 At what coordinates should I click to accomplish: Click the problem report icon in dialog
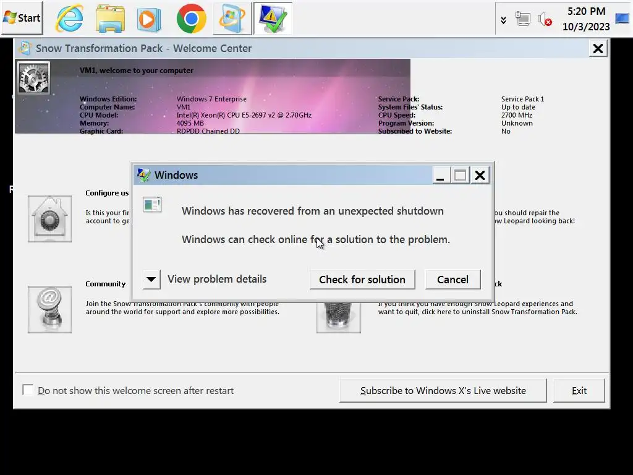pyautogui.click(x=152, y=205)
